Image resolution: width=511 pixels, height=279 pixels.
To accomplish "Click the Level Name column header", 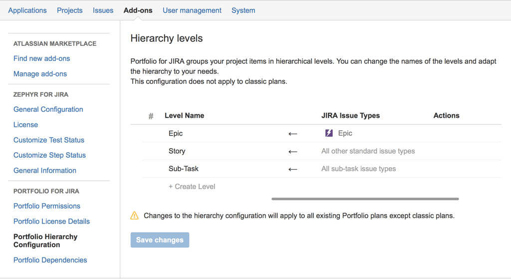I will 185,115.
